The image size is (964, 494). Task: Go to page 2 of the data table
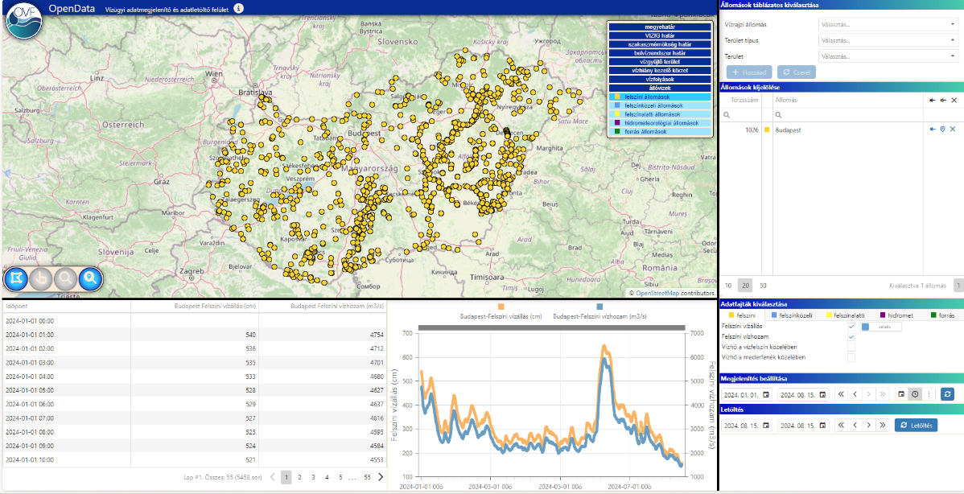pos(299,477)
